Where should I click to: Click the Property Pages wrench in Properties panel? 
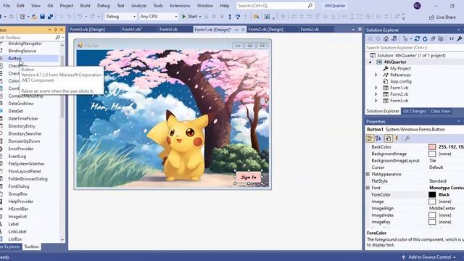point(407,138)
